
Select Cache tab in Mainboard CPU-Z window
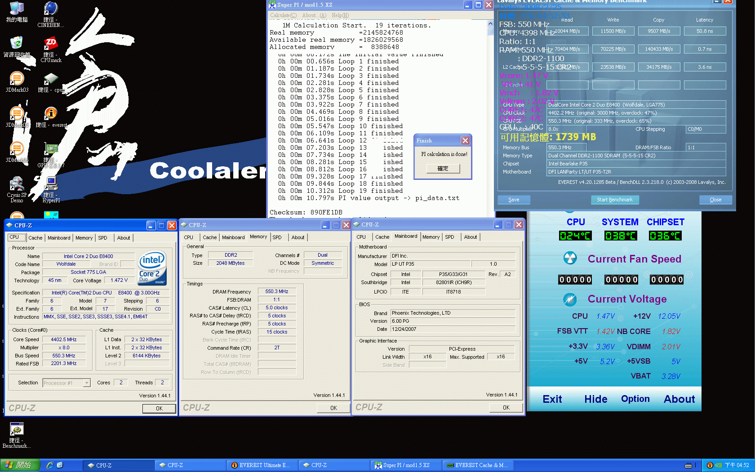pyautogui.click(x=382, y=237)
